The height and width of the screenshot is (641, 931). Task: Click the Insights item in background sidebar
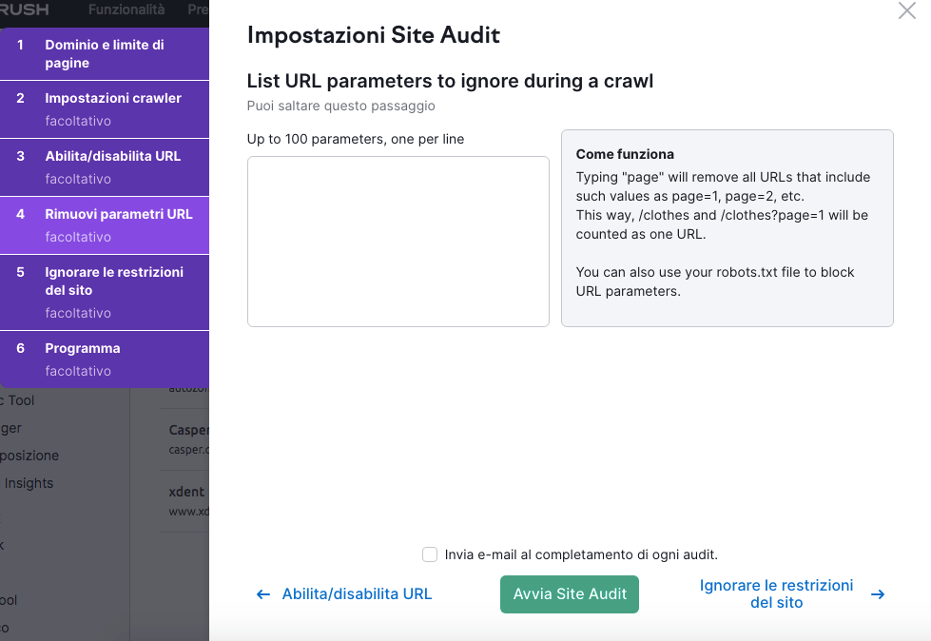tap(29, 483)
